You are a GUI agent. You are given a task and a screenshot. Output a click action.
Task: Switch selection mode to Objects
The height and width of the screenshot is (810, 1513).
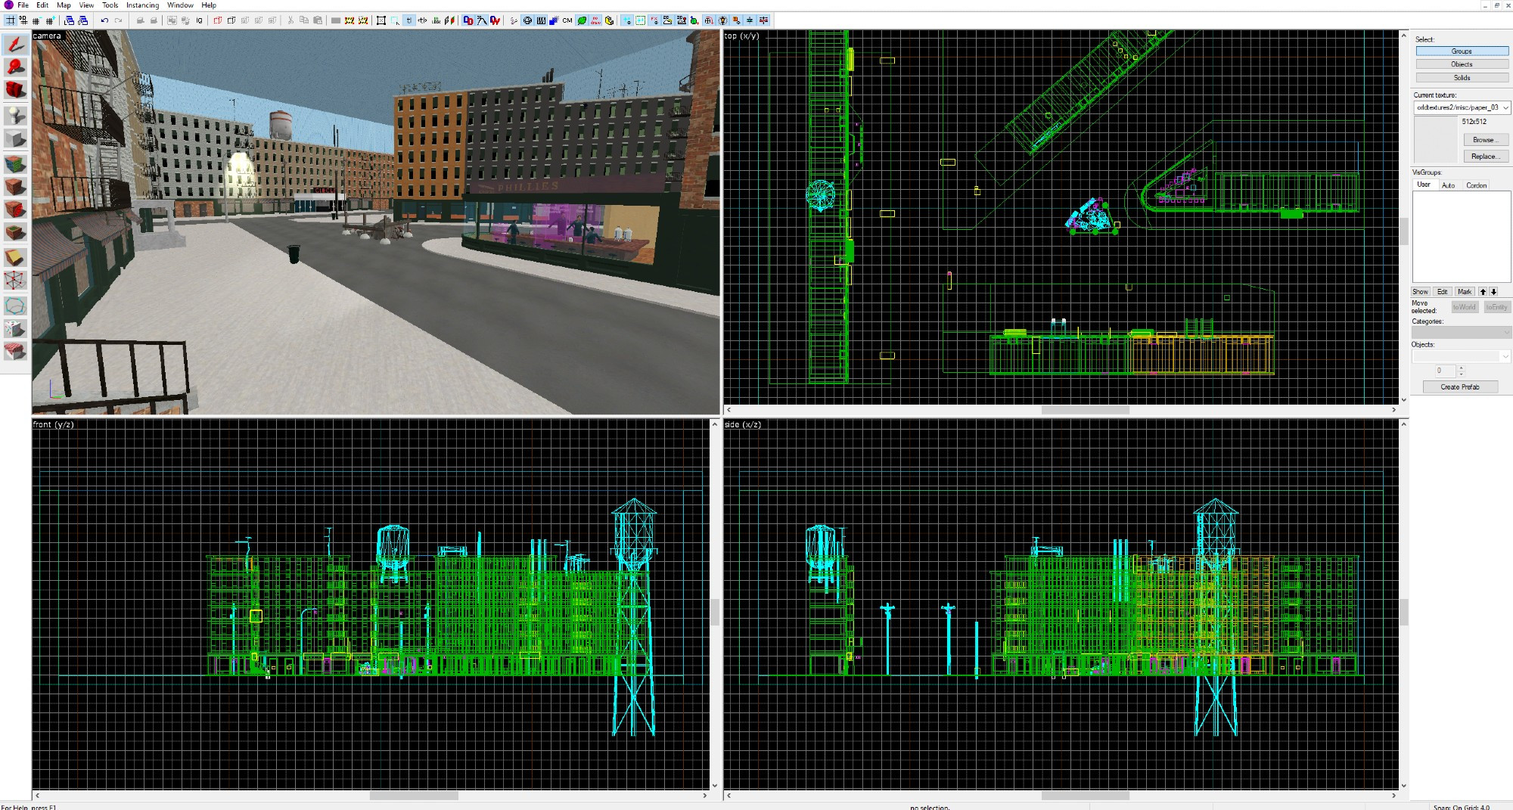1462,64
